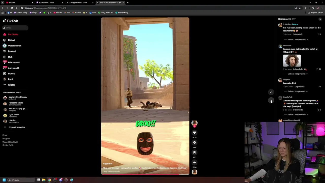
Task: Open the tab search dropdown arrow
Action: pyautogui.click(x=3, y=3)
